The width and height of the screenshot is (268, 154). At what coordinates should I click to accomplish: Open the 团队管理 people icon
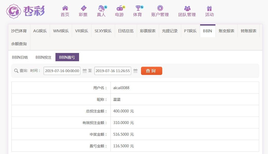pyautogui.click(x=187, y=8)
